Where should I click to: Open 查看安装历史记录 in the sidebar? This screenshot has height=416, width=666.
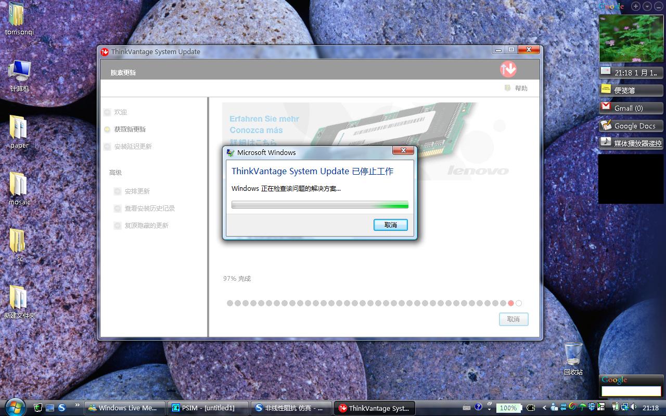pos(150,208)
